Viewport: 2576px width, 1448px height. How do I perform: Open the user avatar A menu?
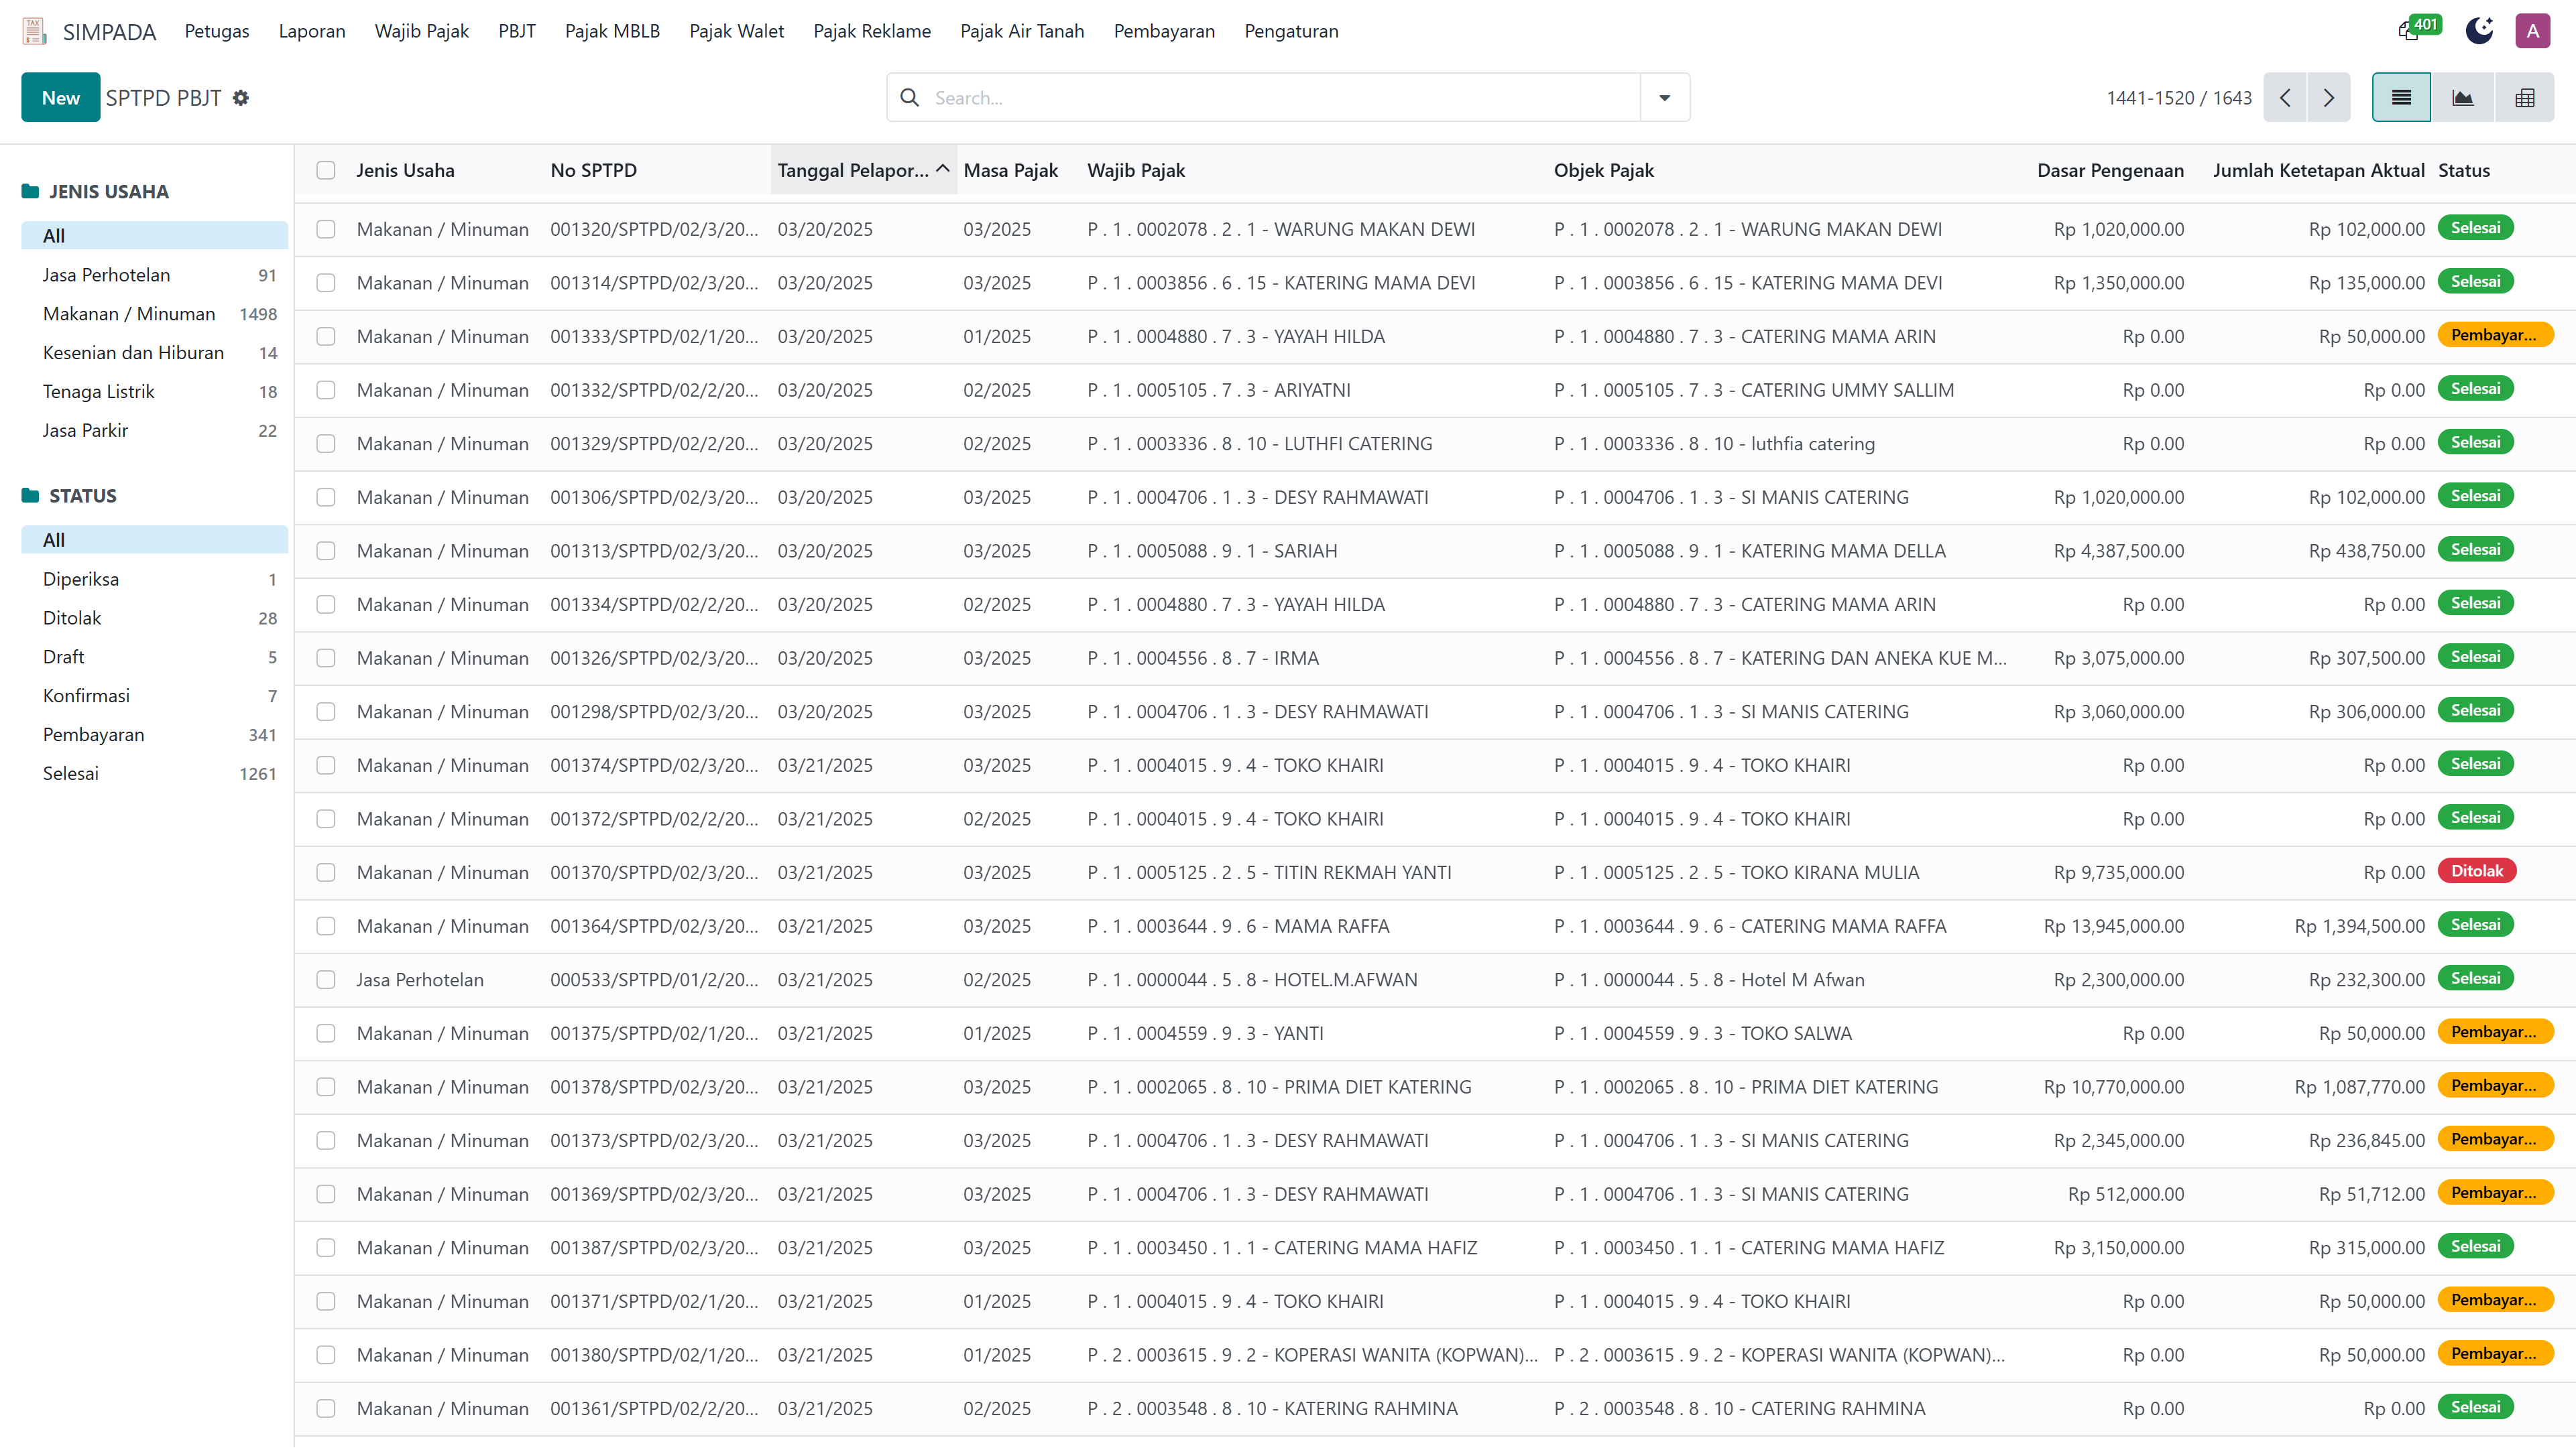(x=2533, y=31)
